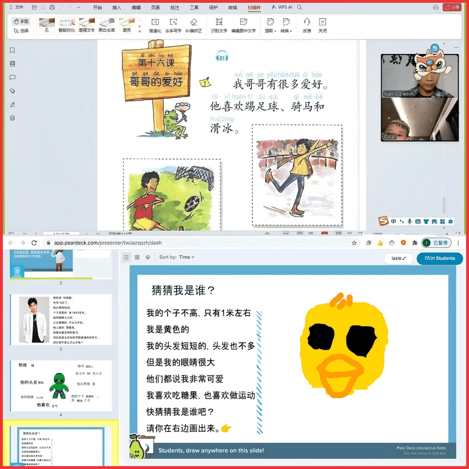The image size is (469, 469).
Task: Toggle Sogou punctuation mode
Action: 401,221
